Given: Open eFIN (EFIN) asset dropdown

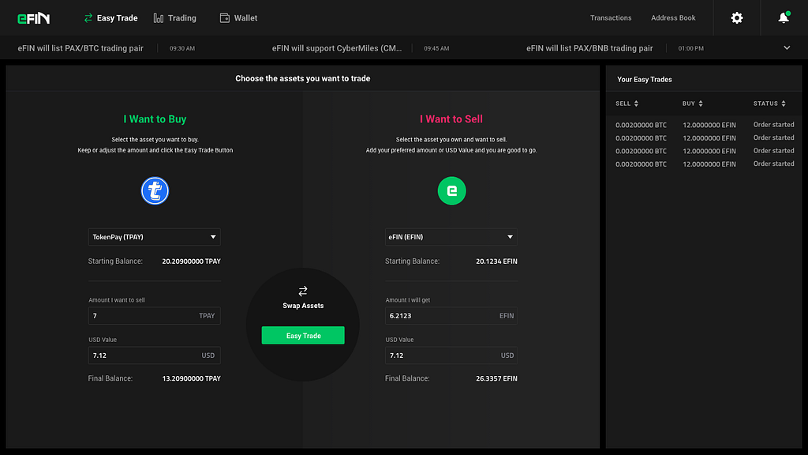Looking at the screenshot, I should 451,237.
